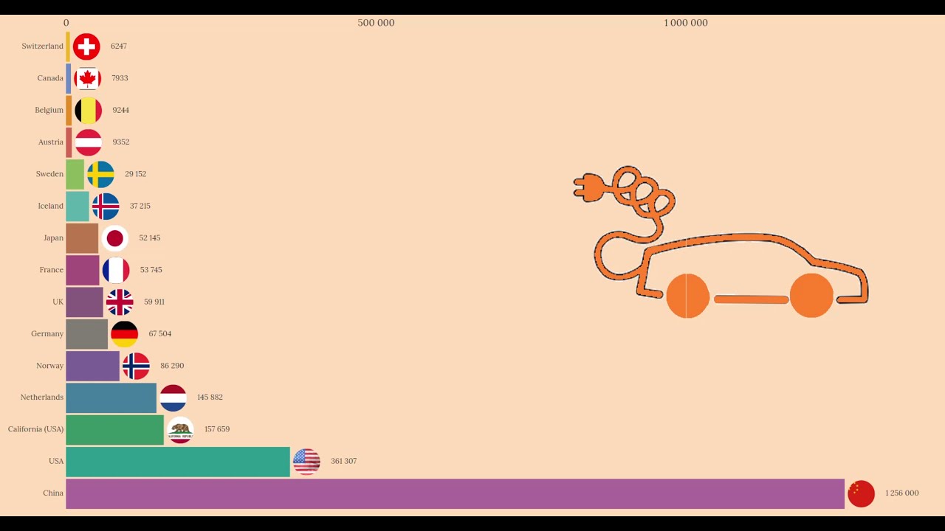Click the '1 000 000' axis label
The image size is (945, 531).
tap(686, 23)
